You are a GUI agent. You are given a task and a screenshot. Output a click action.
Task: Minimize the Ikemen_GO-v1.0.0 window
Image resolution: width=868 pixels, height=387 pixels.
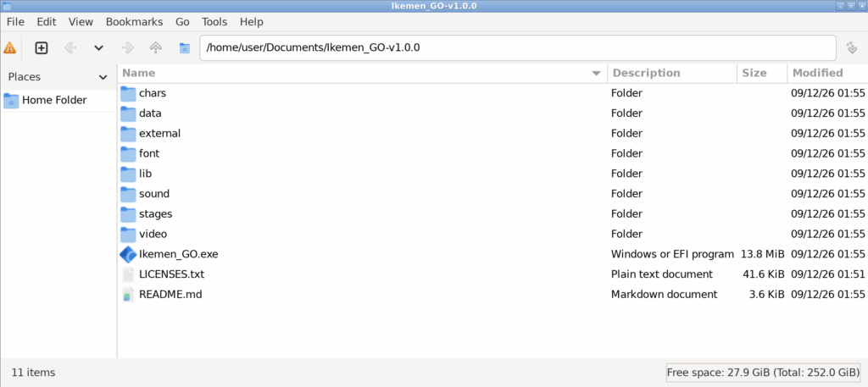pyautogui.click(x=840, y=6)
